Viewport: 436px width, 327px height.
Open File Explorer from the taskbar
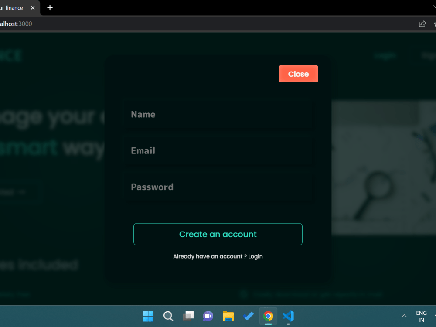[228, 316]
